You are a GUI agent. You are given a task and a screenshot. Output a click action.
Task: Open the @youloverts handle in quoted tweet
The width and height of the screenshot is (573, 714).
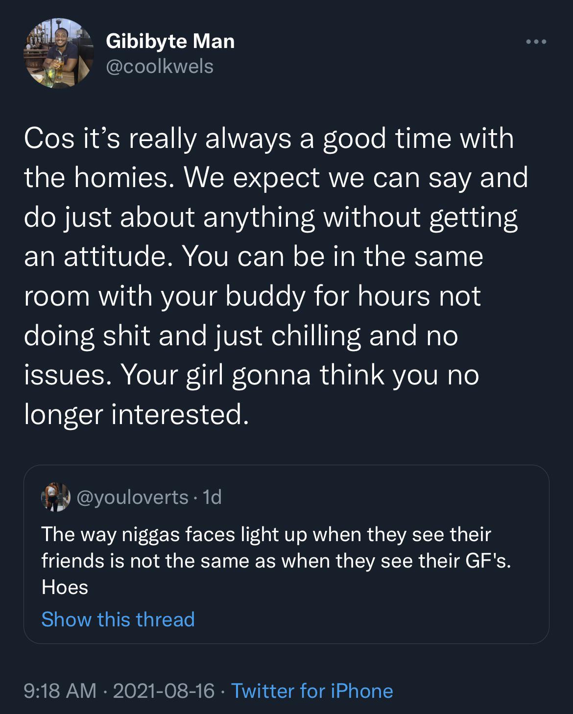coord(132,497)
